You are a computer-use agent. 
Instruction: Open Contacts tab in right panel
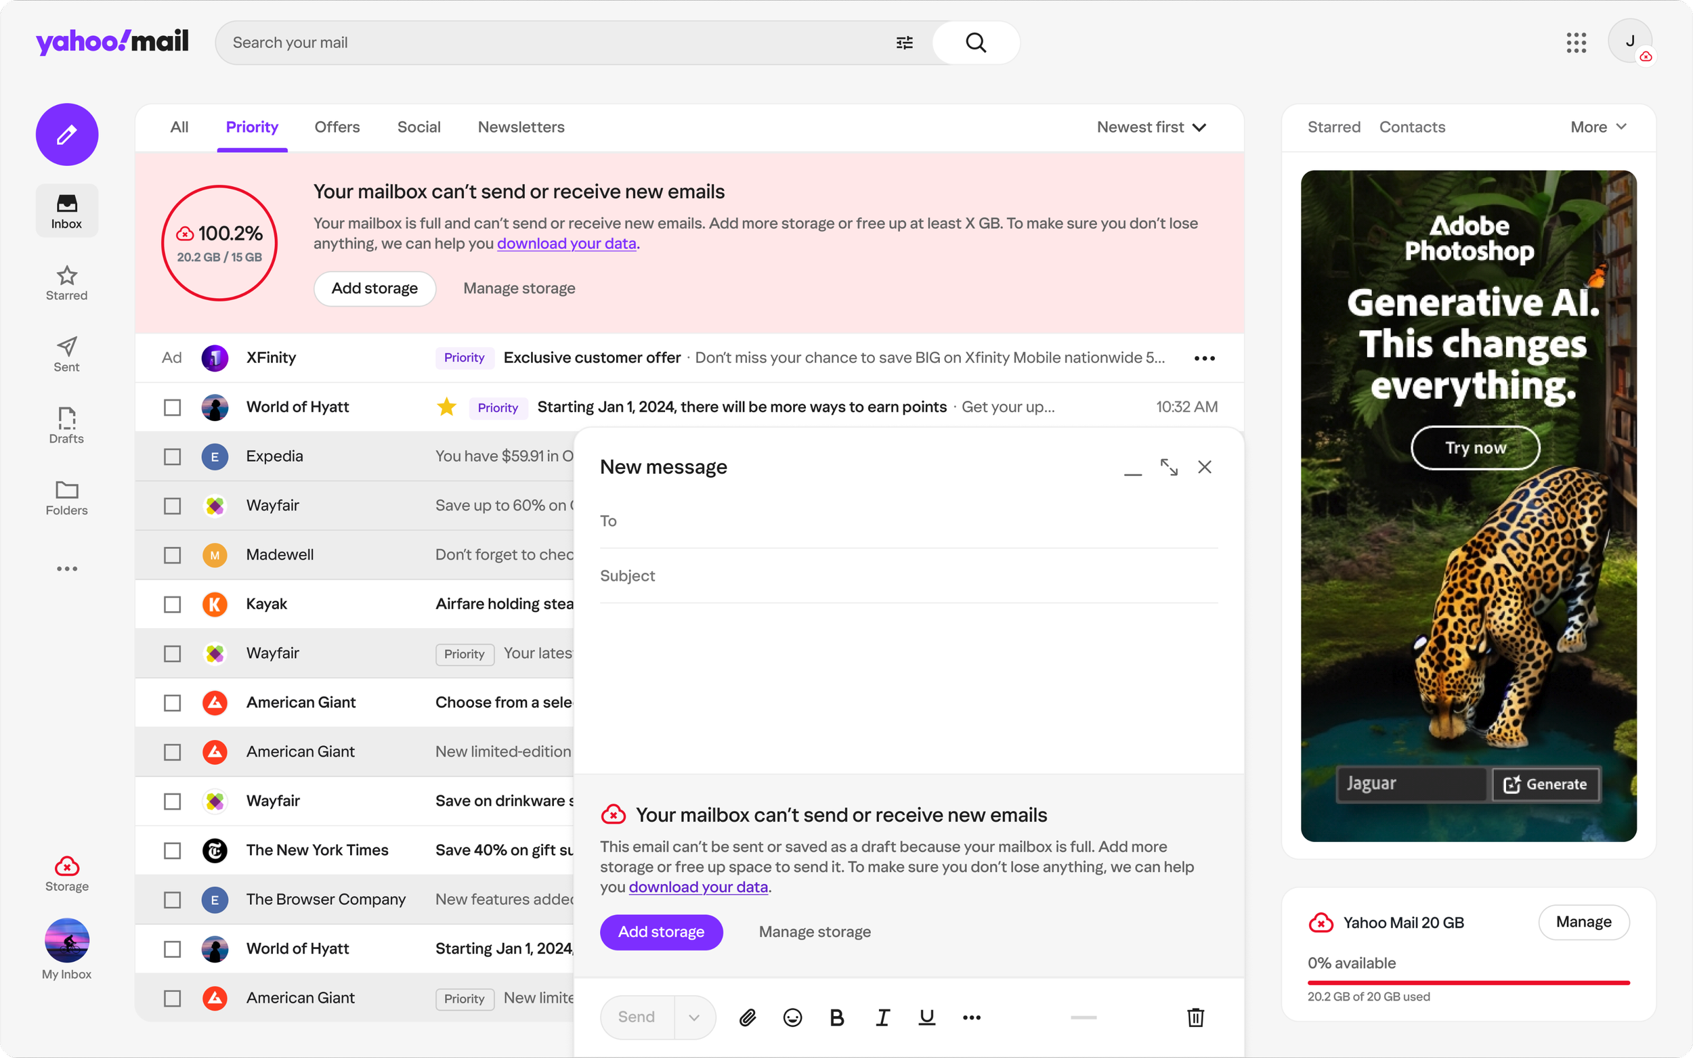[x=1413, y=127]
